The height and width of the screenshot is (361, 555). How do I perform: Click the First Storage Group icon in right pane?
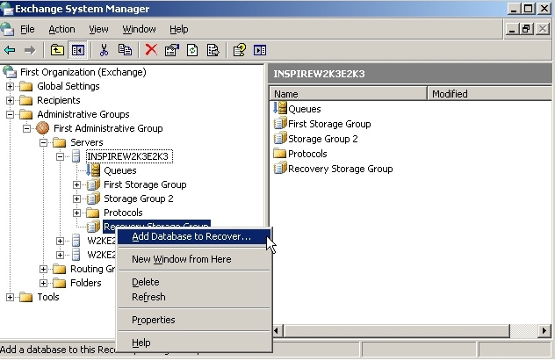click(x=280, y=124)
